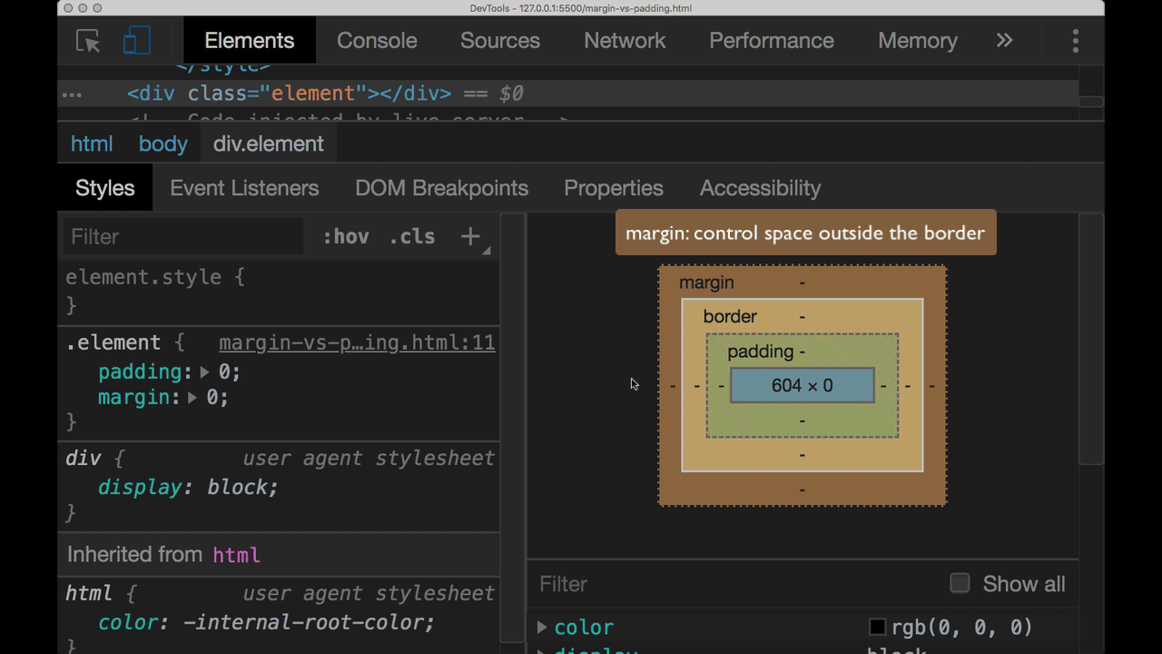
Task: Click the new style rule plus icon
Action: [470, 237]
